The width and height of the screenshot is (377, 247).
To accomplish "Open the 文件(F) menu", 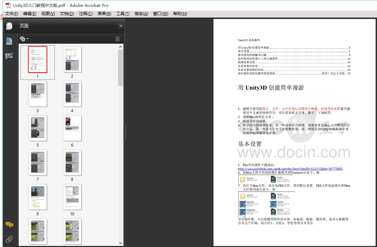I will coord(11,14).
